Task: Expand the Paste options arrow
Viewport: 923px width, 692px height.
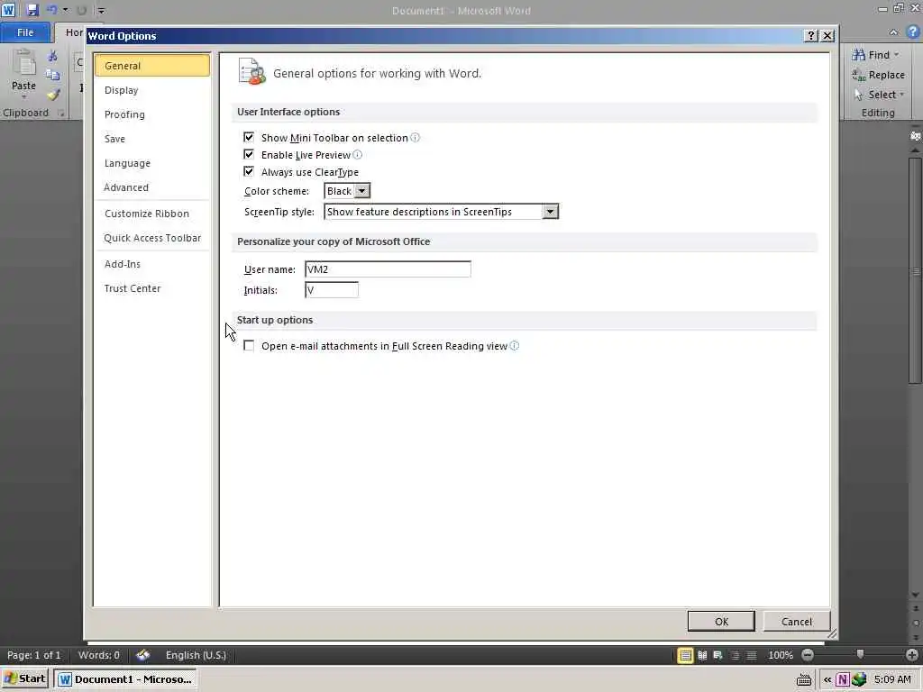Action: (24, 96)
